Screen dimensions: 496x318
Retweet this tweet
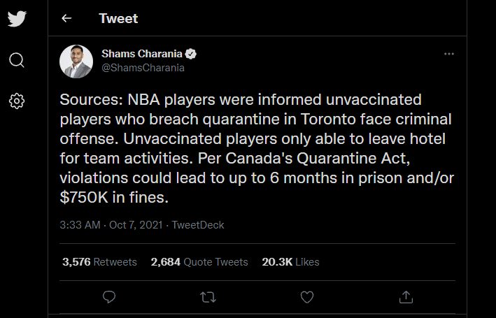click(208, 297)
